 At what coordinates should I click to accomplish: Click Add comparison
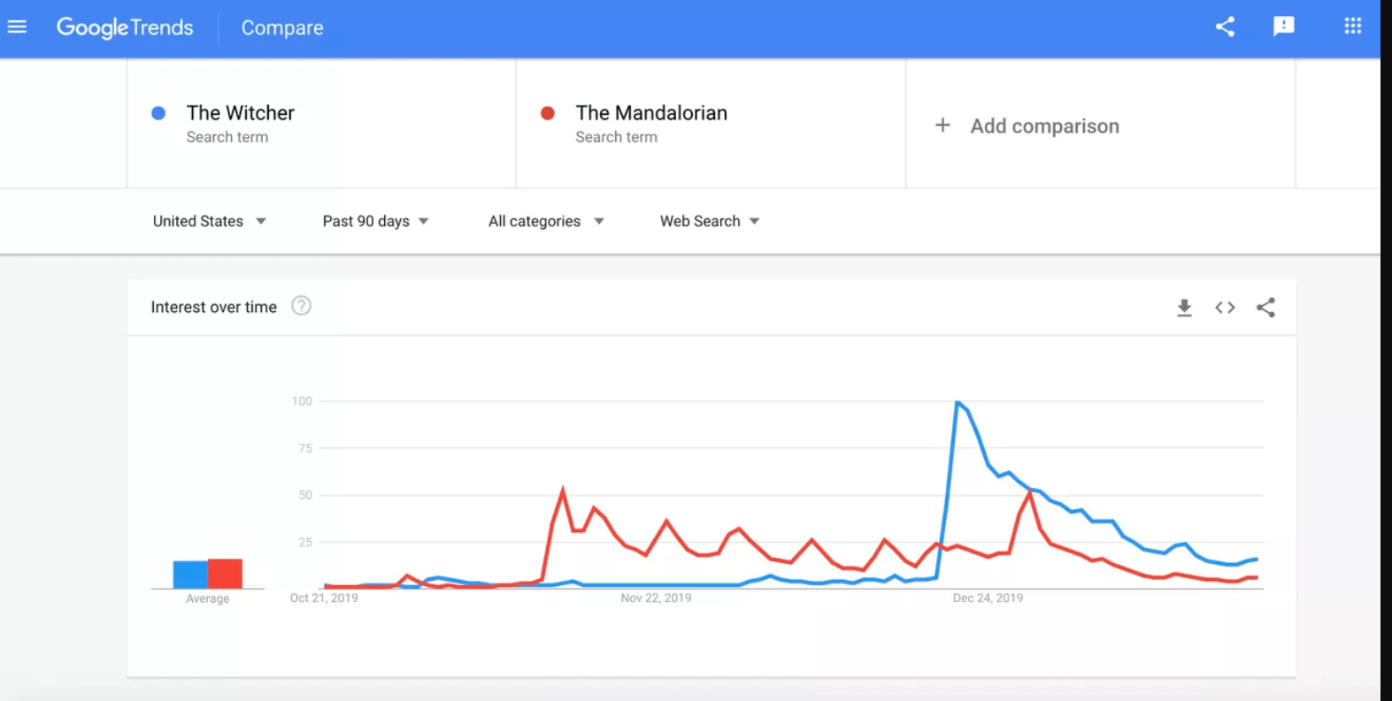coord(1044,126)
